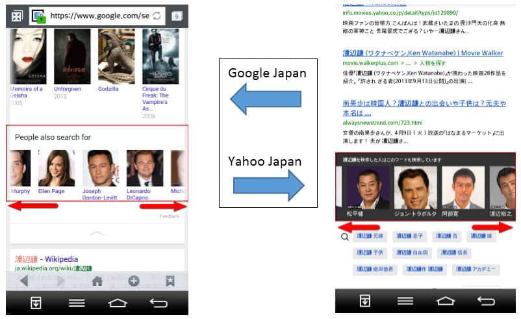Viewport: 521px width, 319px height.
Task: Follow the Cirque du Freak title link
Action: tap(155, 99)
